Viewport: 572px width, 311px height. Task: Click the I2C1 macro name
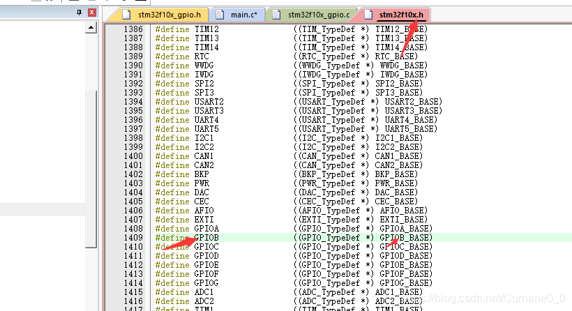(204, 138)
